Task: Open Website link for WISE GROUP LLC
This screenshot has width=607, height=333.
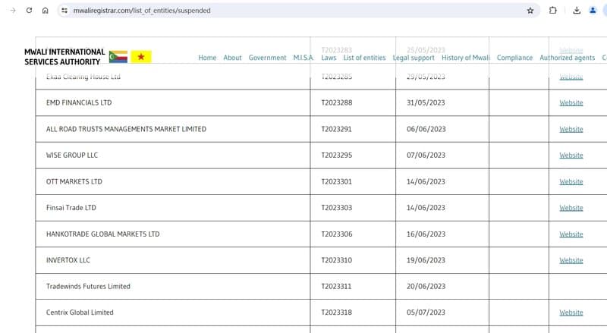Action: pyautogui.click(x=571, y=155)
